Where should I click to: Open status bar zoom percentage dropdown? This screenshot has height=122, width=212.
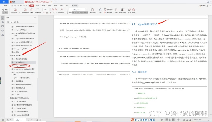(195, 120)
